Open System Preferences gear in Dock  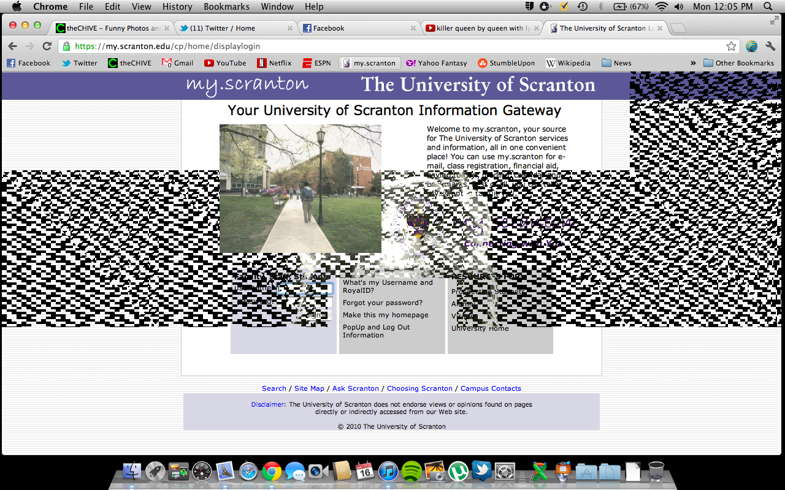coord(505,470)
